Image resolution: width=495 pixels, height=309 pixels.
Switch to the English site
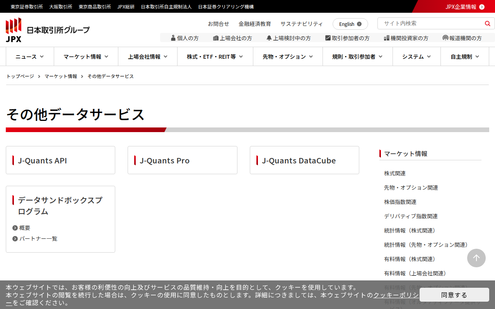350,24
